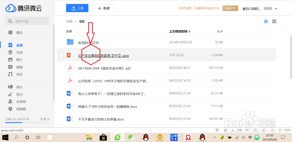Open the 笔记 notes section
This screenshot has width=292, height=142.
pyautogui.click(x=19, y=94)
